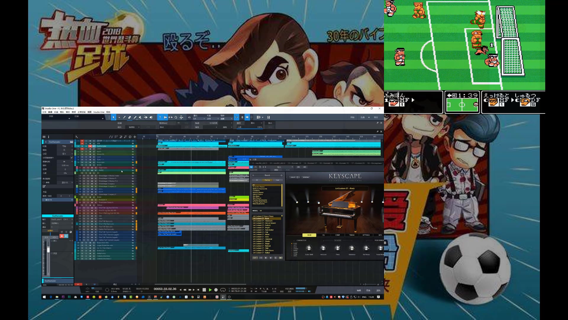
Task: Toggle Mute on the LEAD track
Action: 82,149
